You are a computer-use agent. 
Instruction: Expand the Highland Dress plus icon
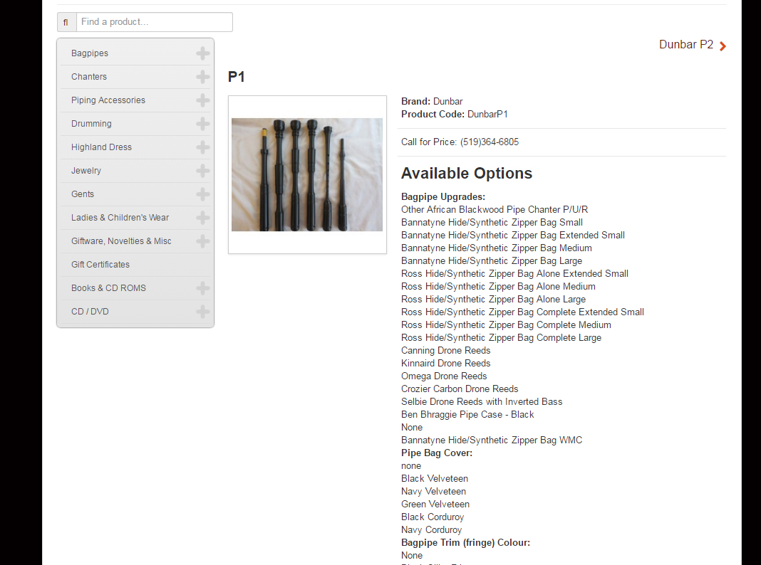pos(203,147)
